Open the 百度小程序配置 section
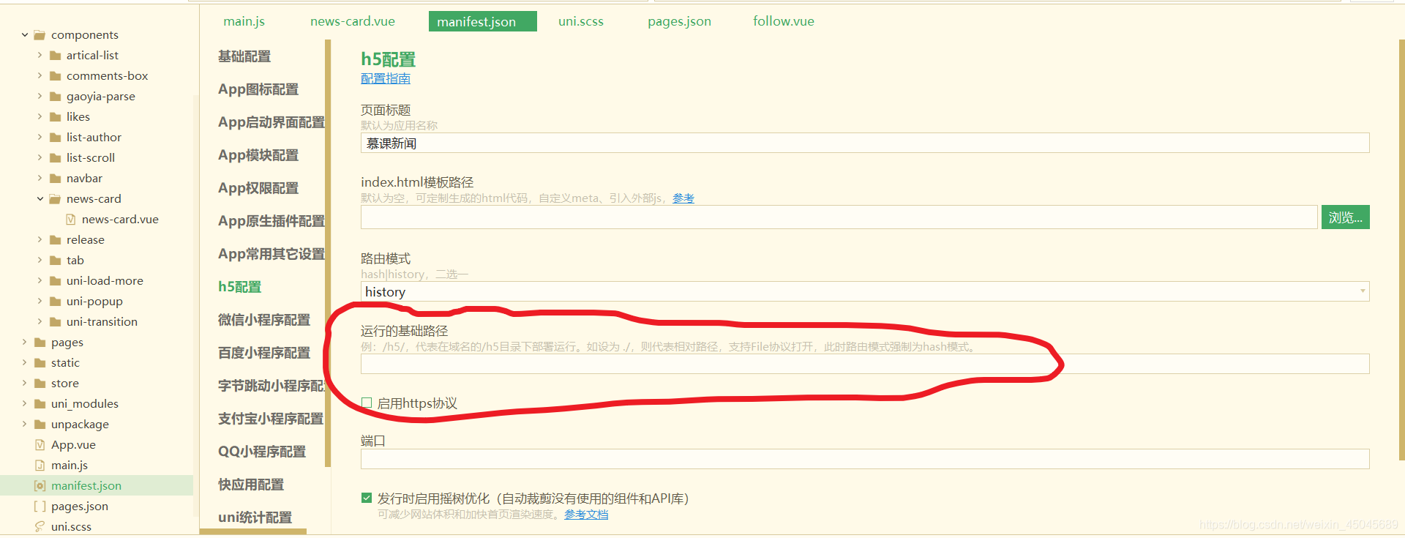 pyautogui.click(x=264, y=353)
